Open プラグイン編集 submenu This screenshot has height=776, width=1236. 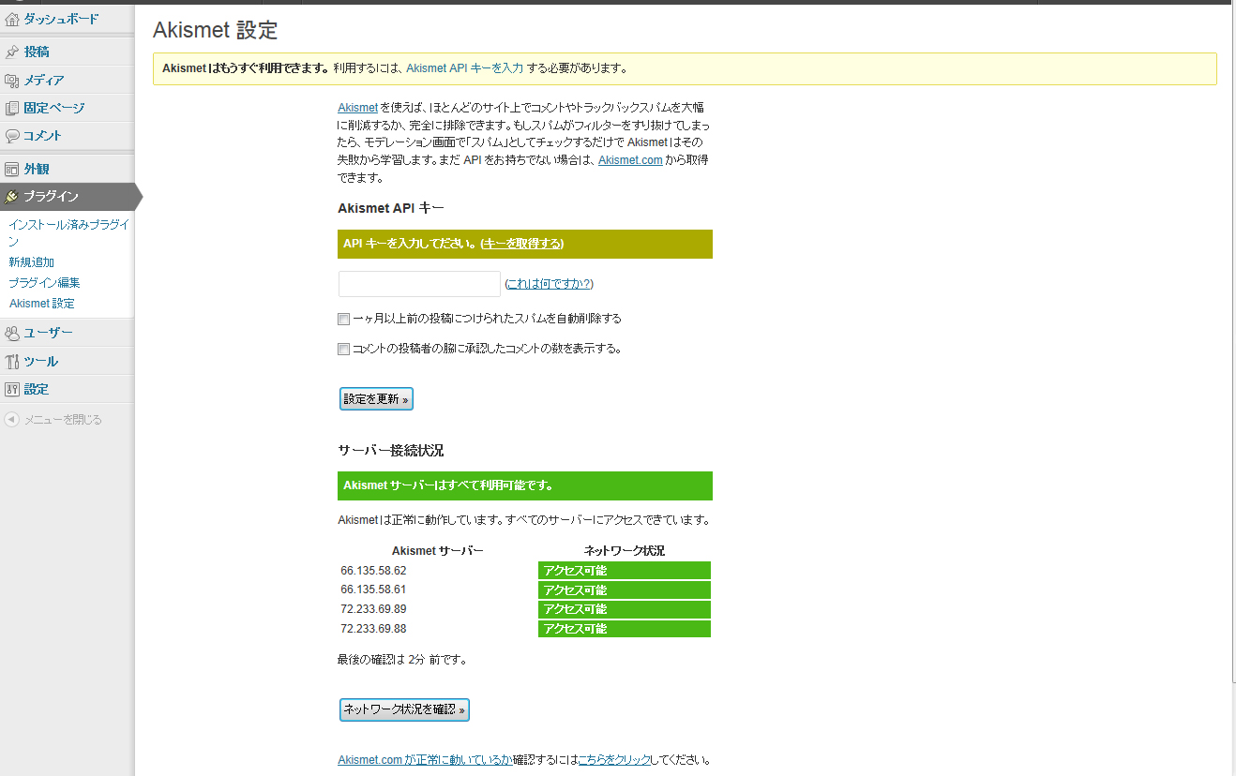44,283
